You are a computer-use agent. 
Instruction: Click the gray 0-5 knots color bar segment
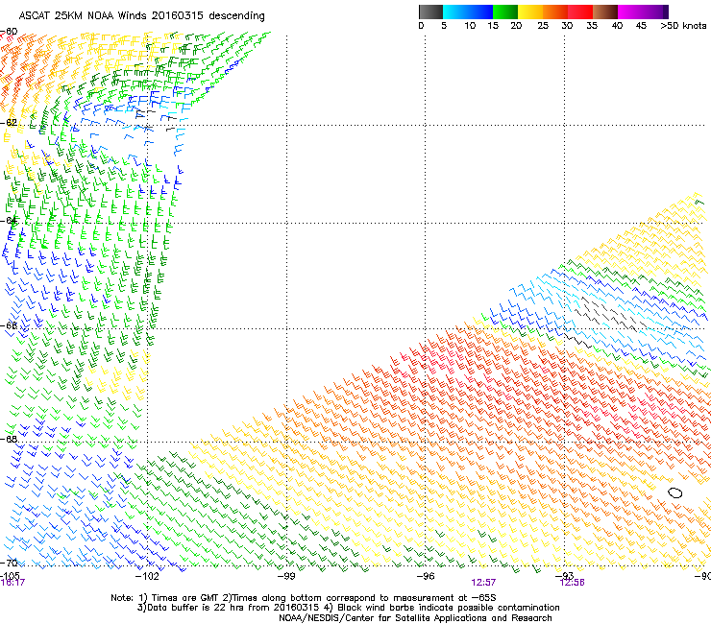[x=430, y=12]
